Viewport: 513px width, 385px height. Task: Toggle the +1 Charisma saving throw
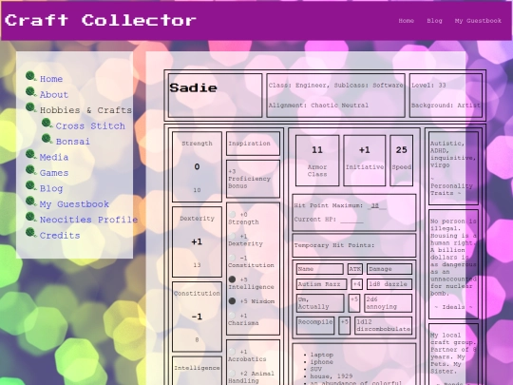coord(232,316)
